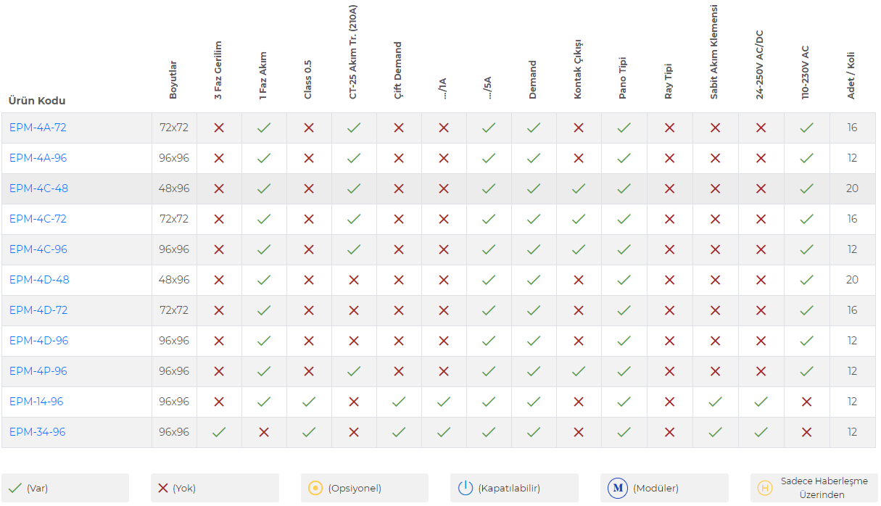Click the Class 0.5 checkmark for EPM-14-96

[x=309, y=402]
